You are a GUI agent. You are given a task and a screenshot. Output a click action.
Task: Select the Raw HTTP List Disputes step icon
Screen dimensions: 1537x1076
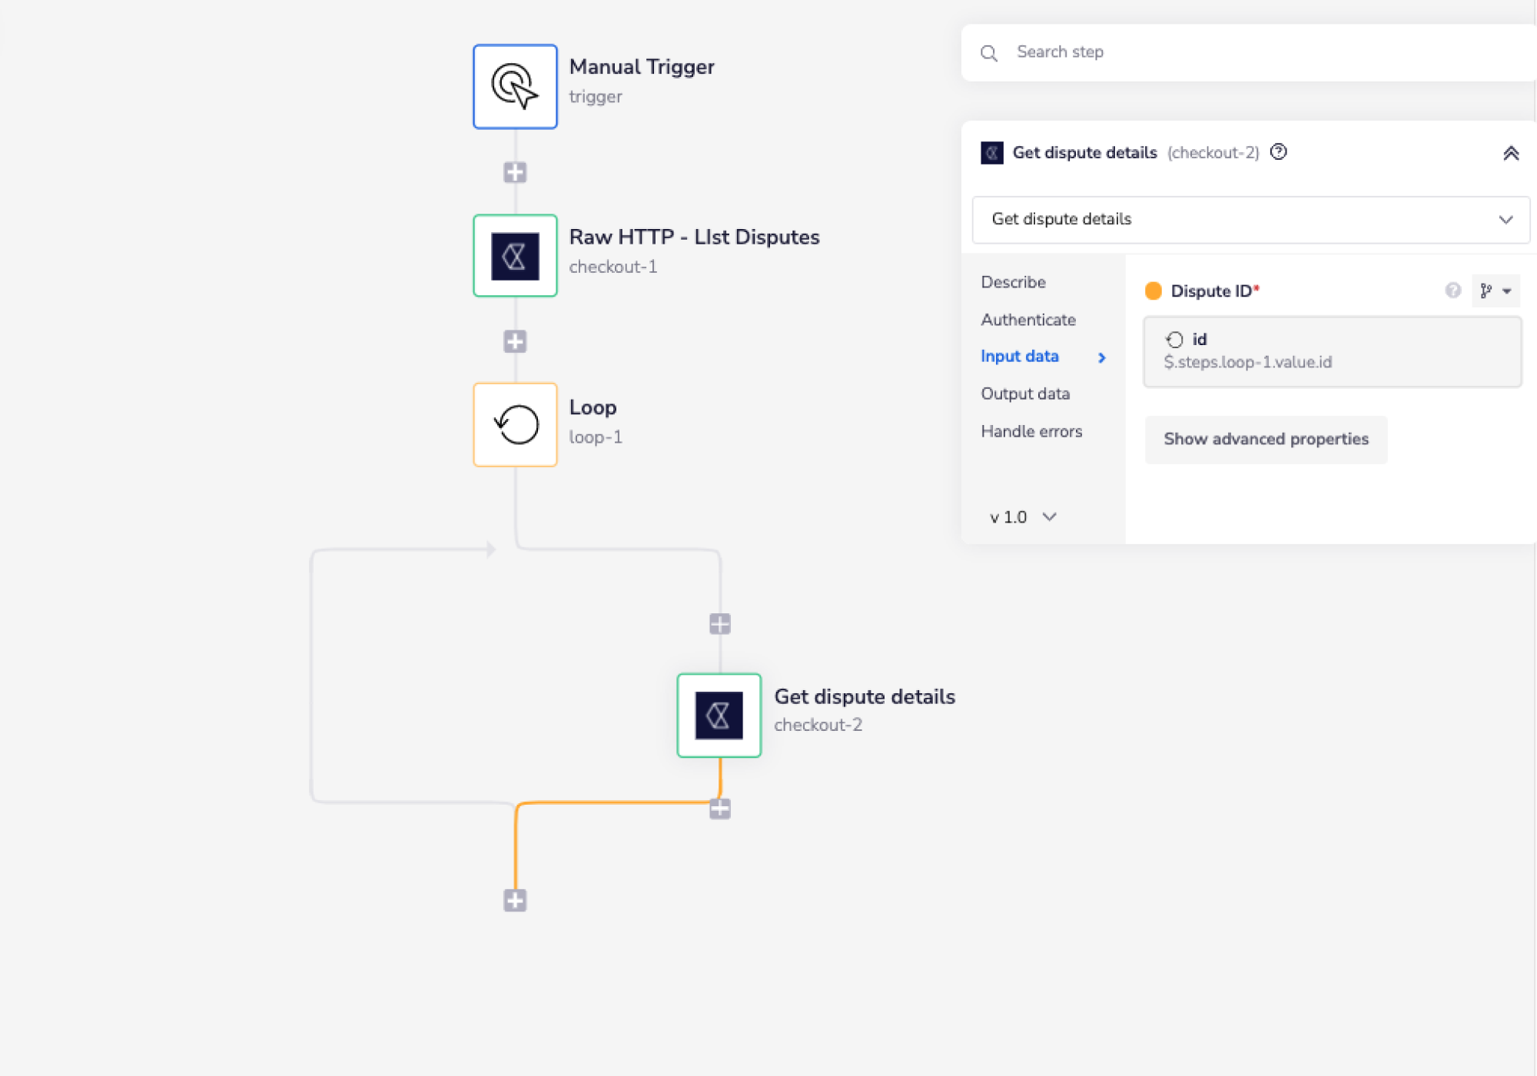tap(515, 255)
